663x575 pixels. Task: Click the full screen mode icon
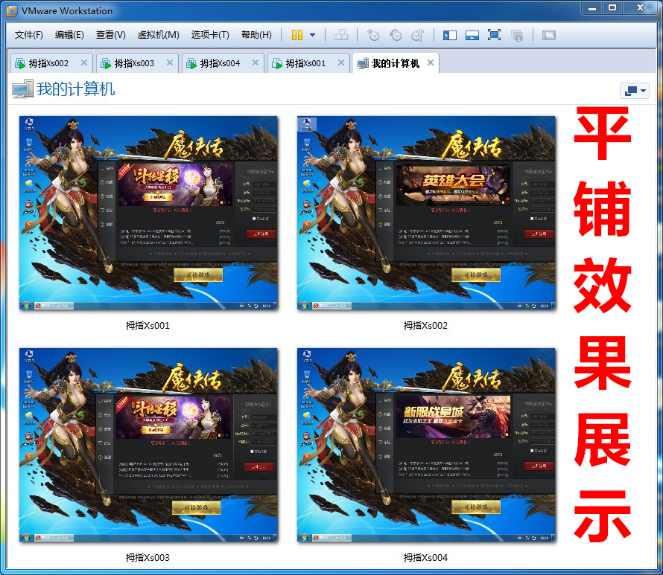[494, 35]
